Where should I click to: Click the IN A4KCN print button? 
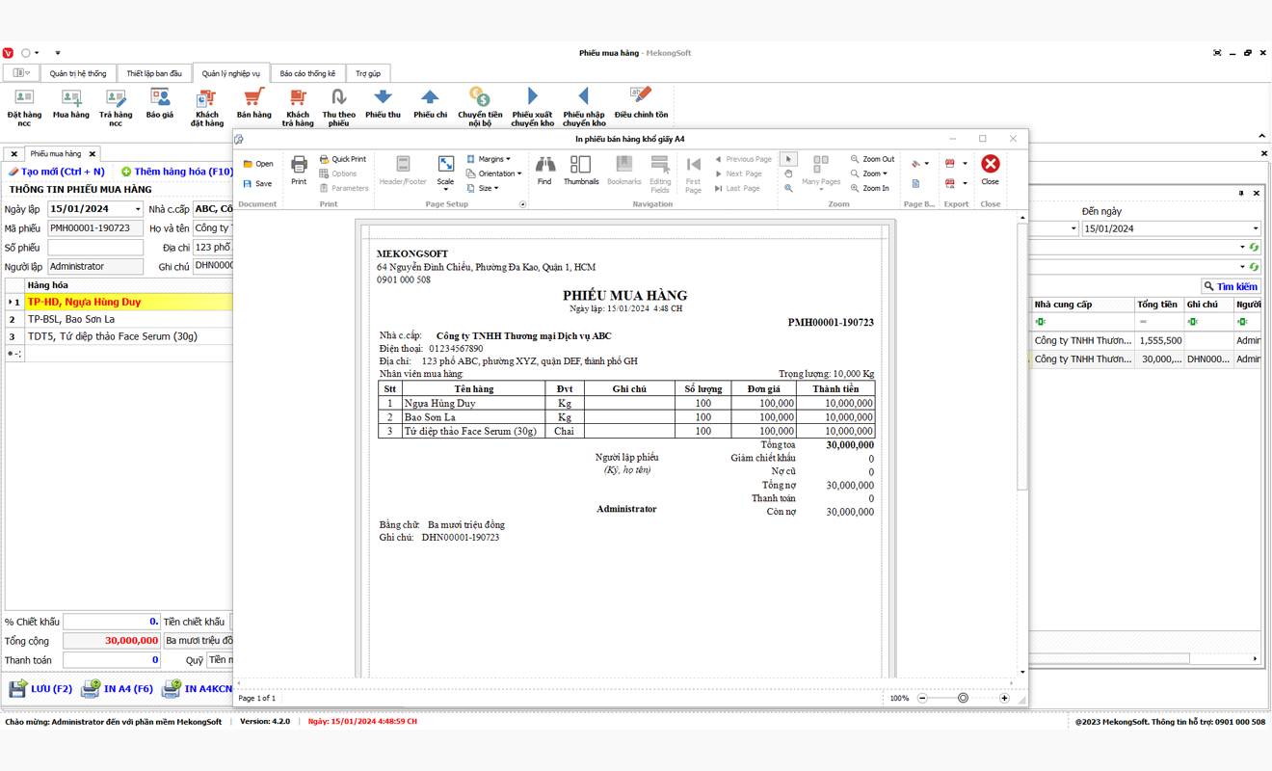[x=199, y=689]
